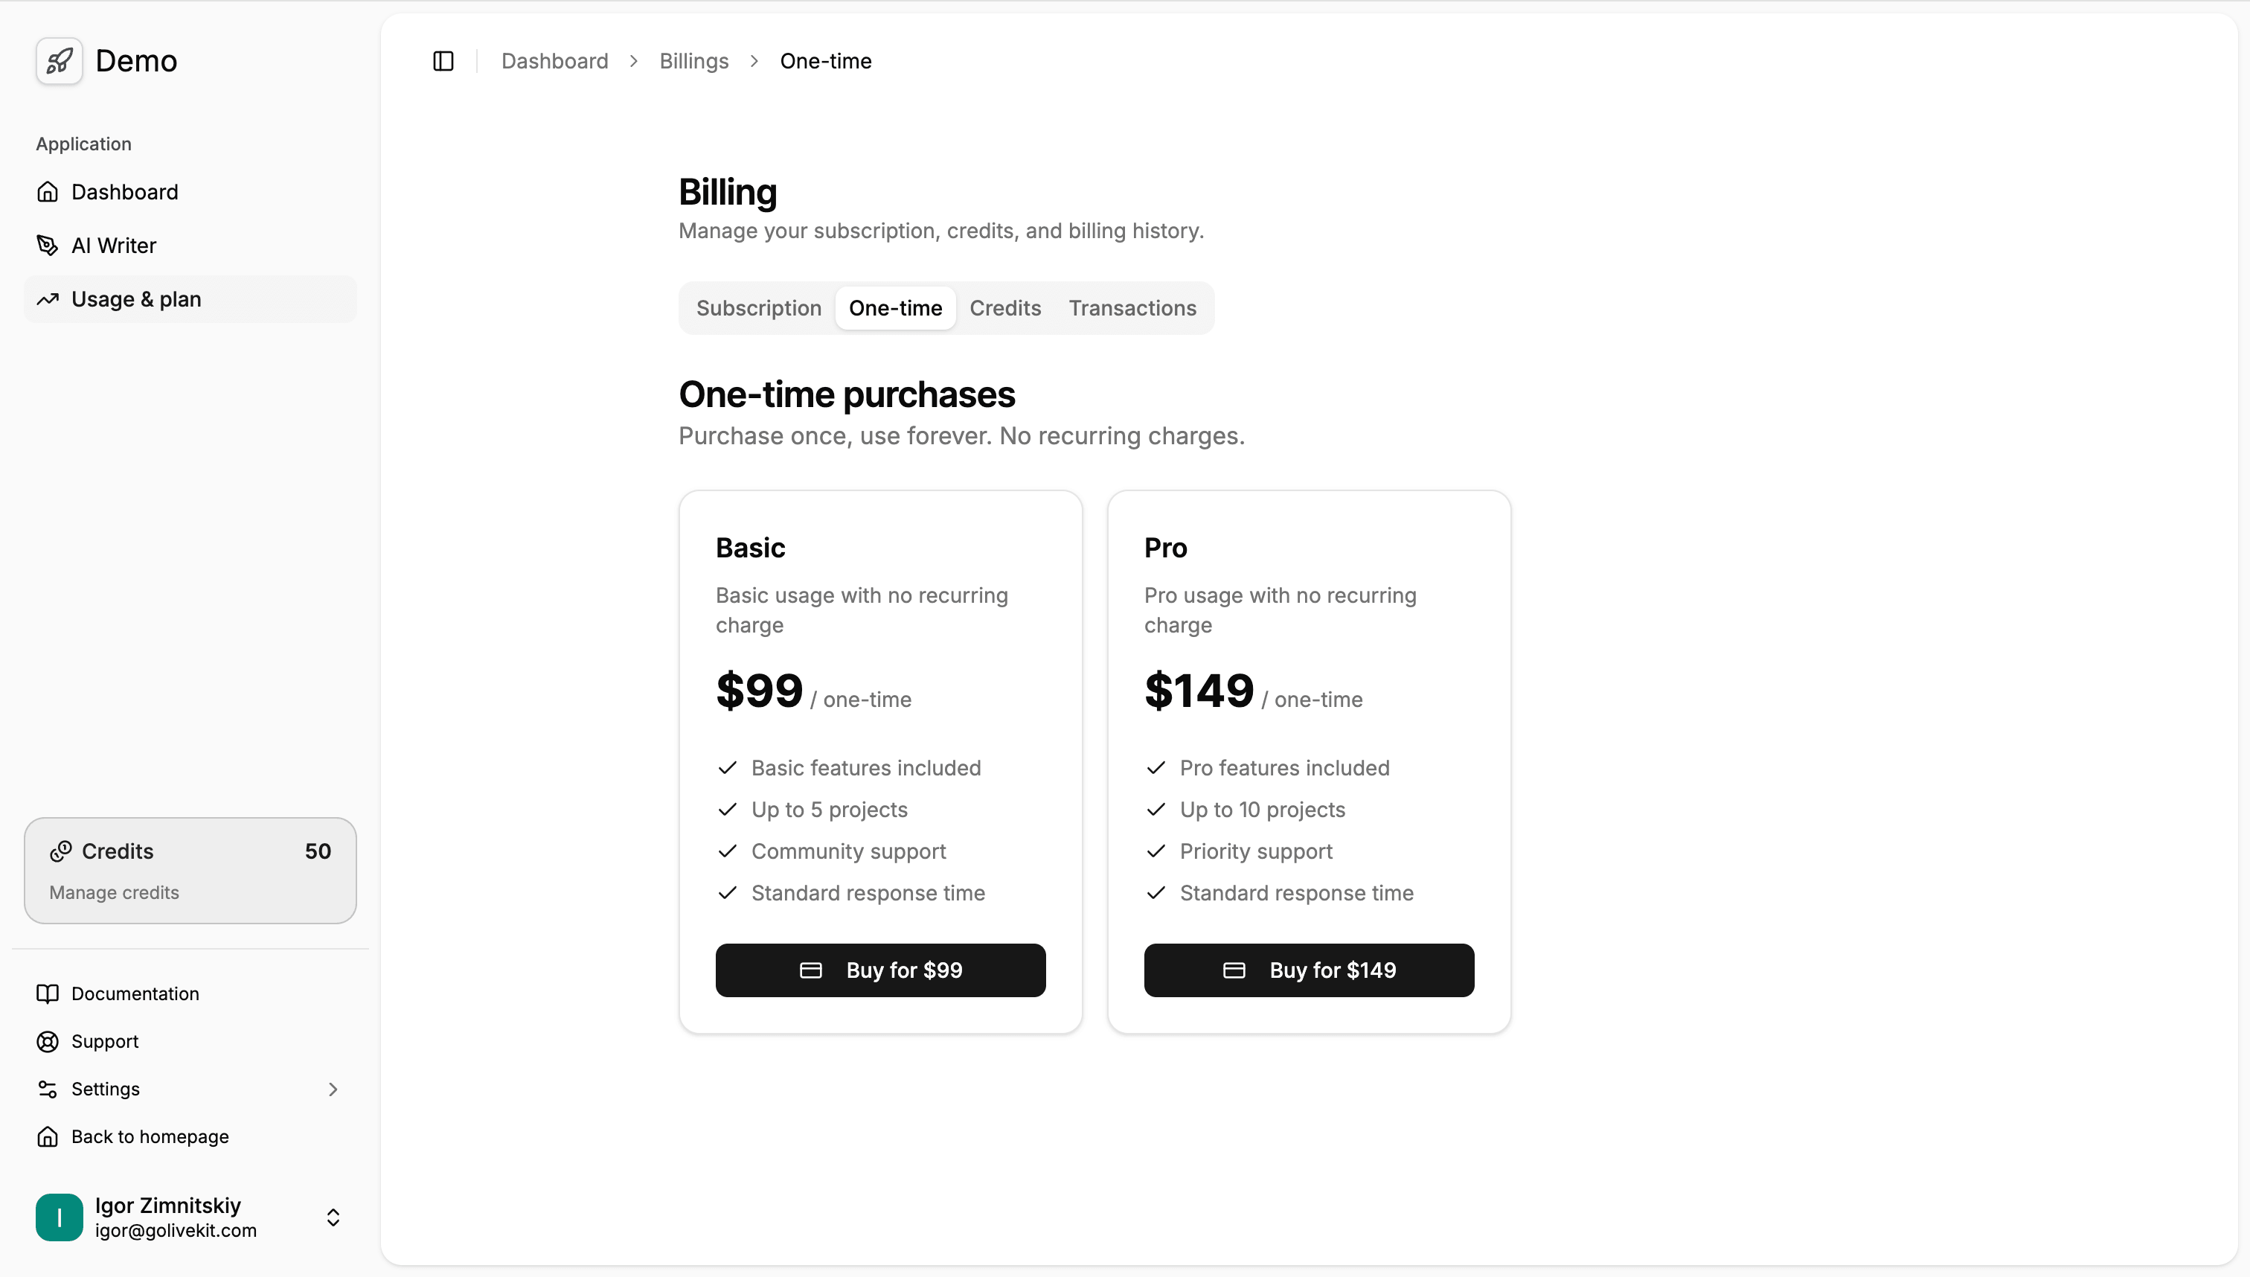Open the Transactions tab
The height and width of the screenshot is (1277, 2250).
(x=1132, y=308)
